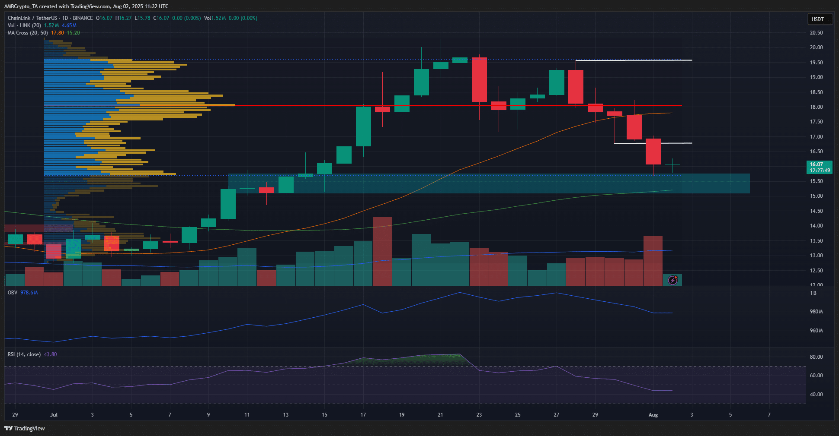Select the Vol · LINK (20) indicator legend
The height and width of the screenshot is (436, 839).
(x=24, y=25)
